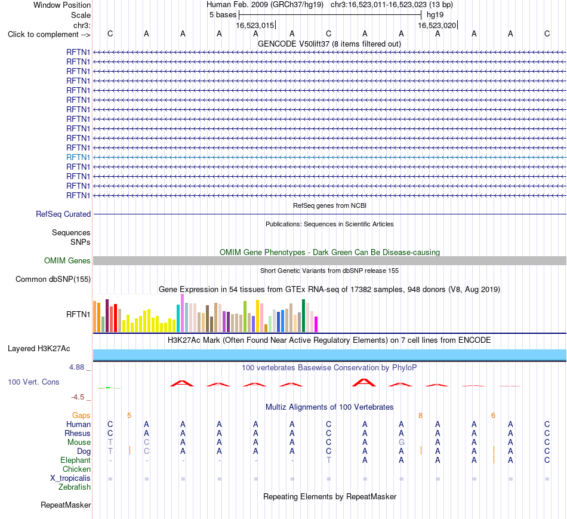Click the Scale label
Image resolution: width=567 pixels, height=519 pixels.
81,15
